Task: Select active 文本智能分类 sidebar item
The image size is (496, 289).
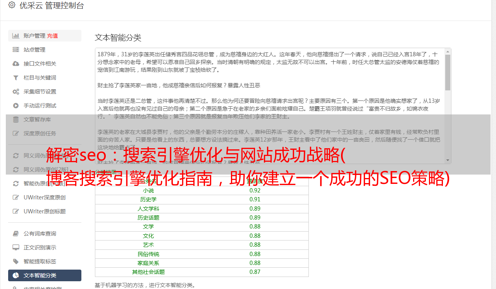Action: click(45, 275)
